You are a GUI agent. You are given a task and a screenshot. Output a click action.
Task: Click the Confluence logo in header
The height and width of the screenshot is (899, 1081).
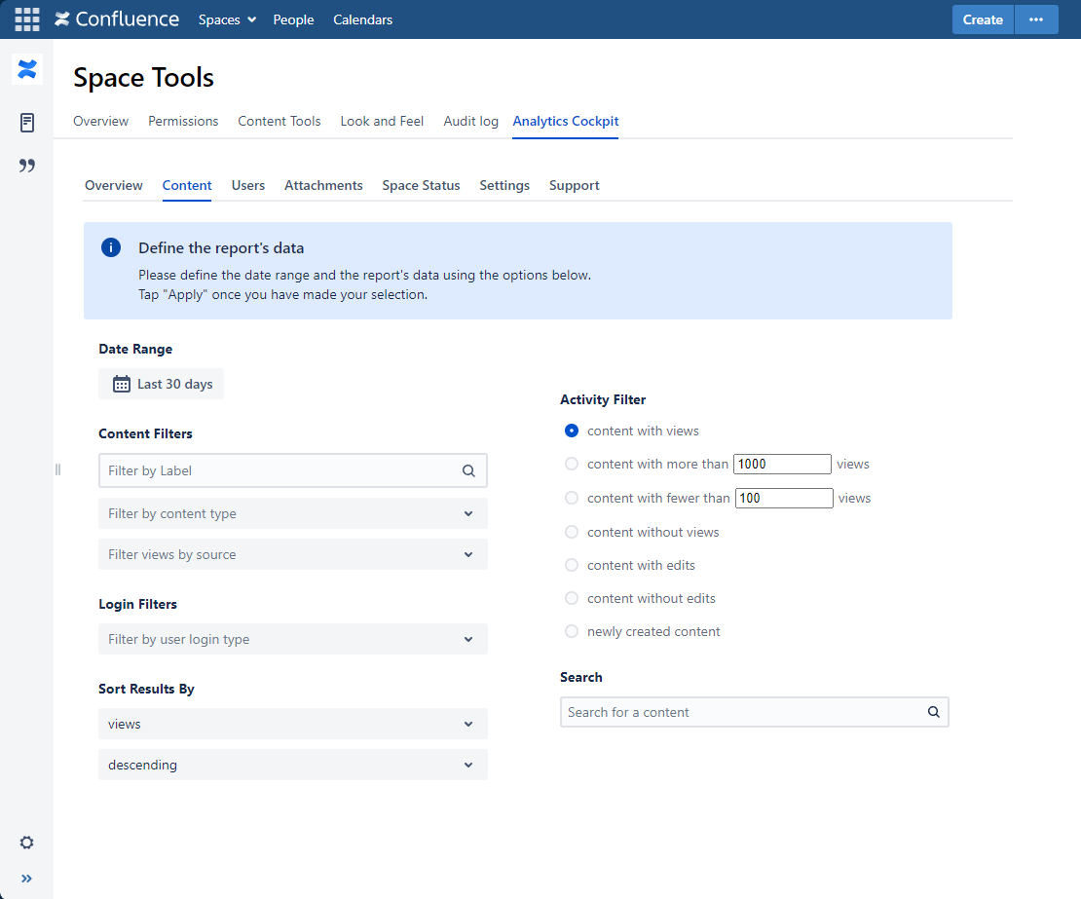pos(117,19)
